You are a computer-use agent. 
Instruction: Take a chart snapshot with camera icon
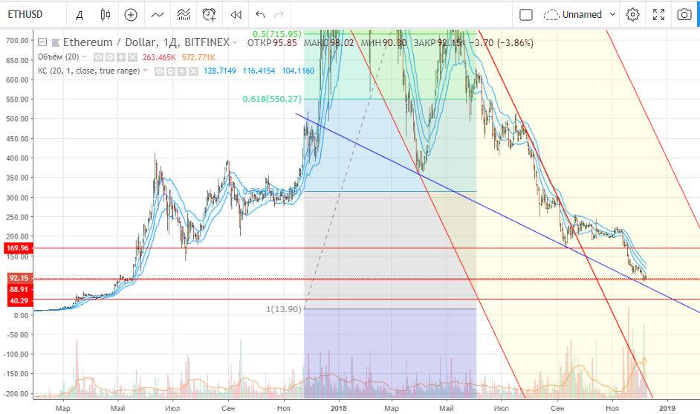pyautogui.click(x=684, y=14)
